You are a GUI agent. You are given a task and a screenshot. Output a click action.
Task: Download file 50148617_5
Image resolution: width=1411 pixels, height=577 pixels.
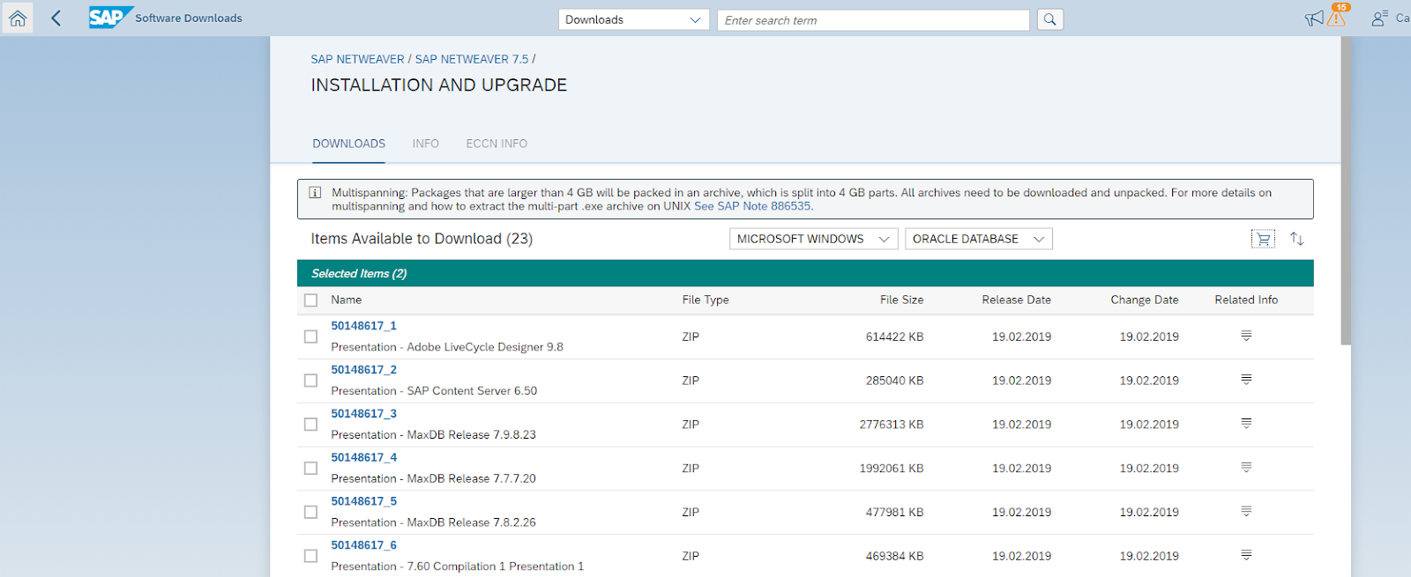[x=363, y=501]
